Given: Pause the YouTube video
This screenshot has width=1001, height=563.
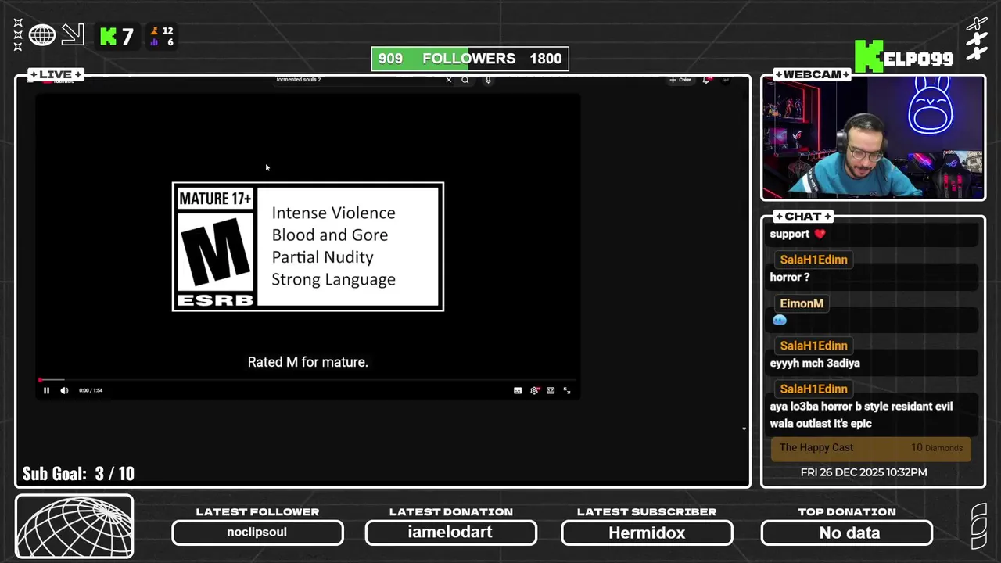Looking at the screenshot, I should tap(46, 390).
